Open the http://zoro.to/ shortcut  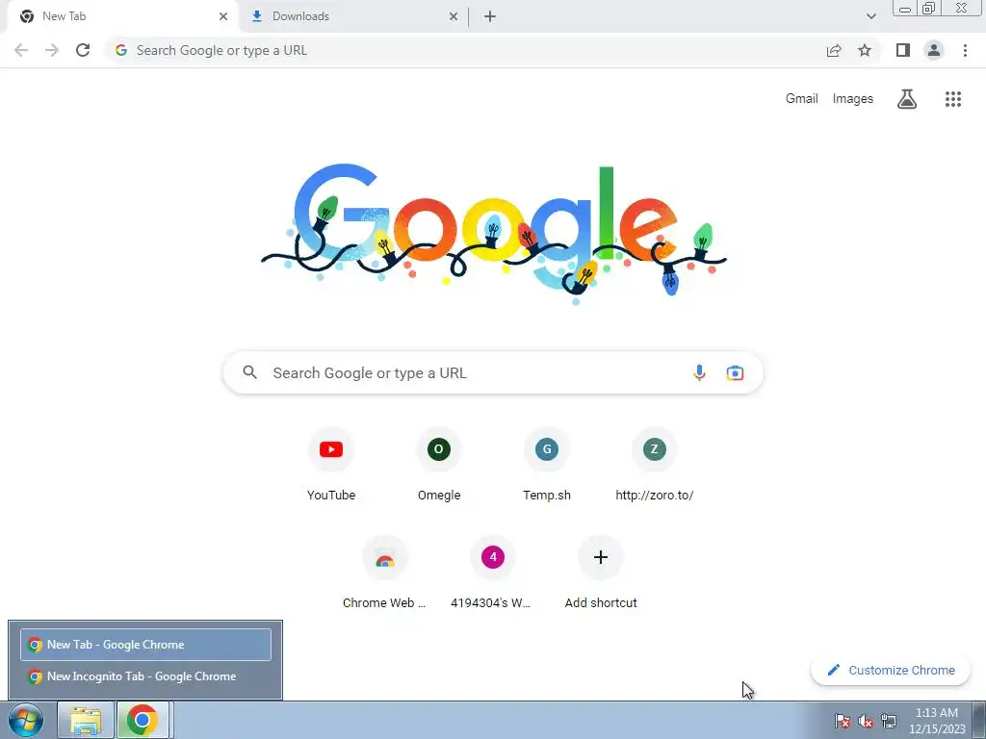click(654, 465)
